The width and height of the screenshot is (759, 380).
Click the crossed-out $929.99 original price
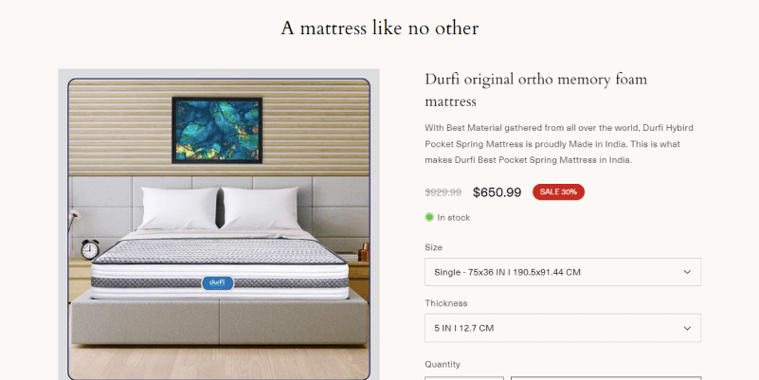click(443, 192)
